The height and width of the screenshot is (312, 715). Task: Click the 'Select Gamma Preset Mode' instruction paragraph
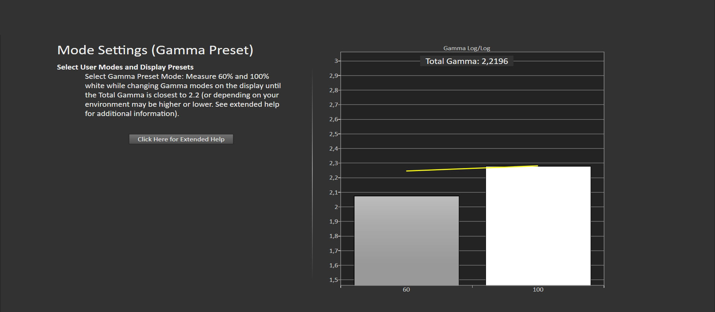tap(182, 95)
